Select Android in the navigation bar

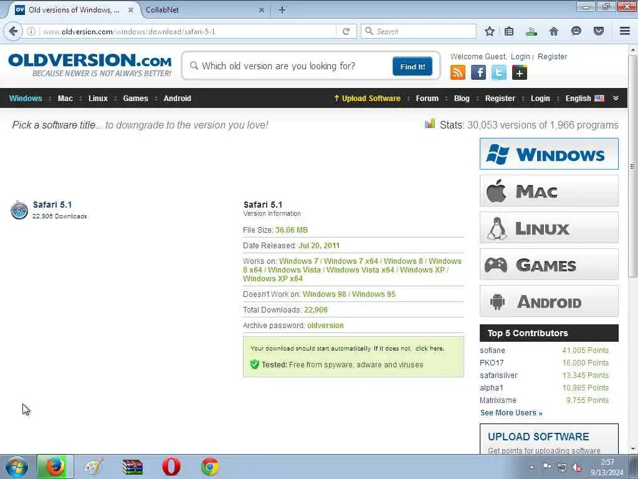tap(178, 98)
